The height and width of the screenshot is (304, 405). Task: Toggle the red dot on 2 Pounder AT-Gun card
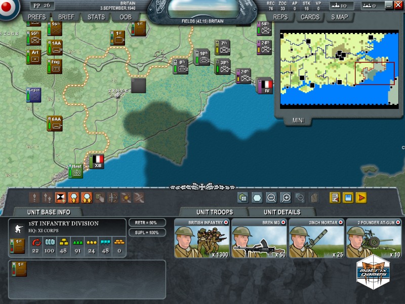coord(397,222)
